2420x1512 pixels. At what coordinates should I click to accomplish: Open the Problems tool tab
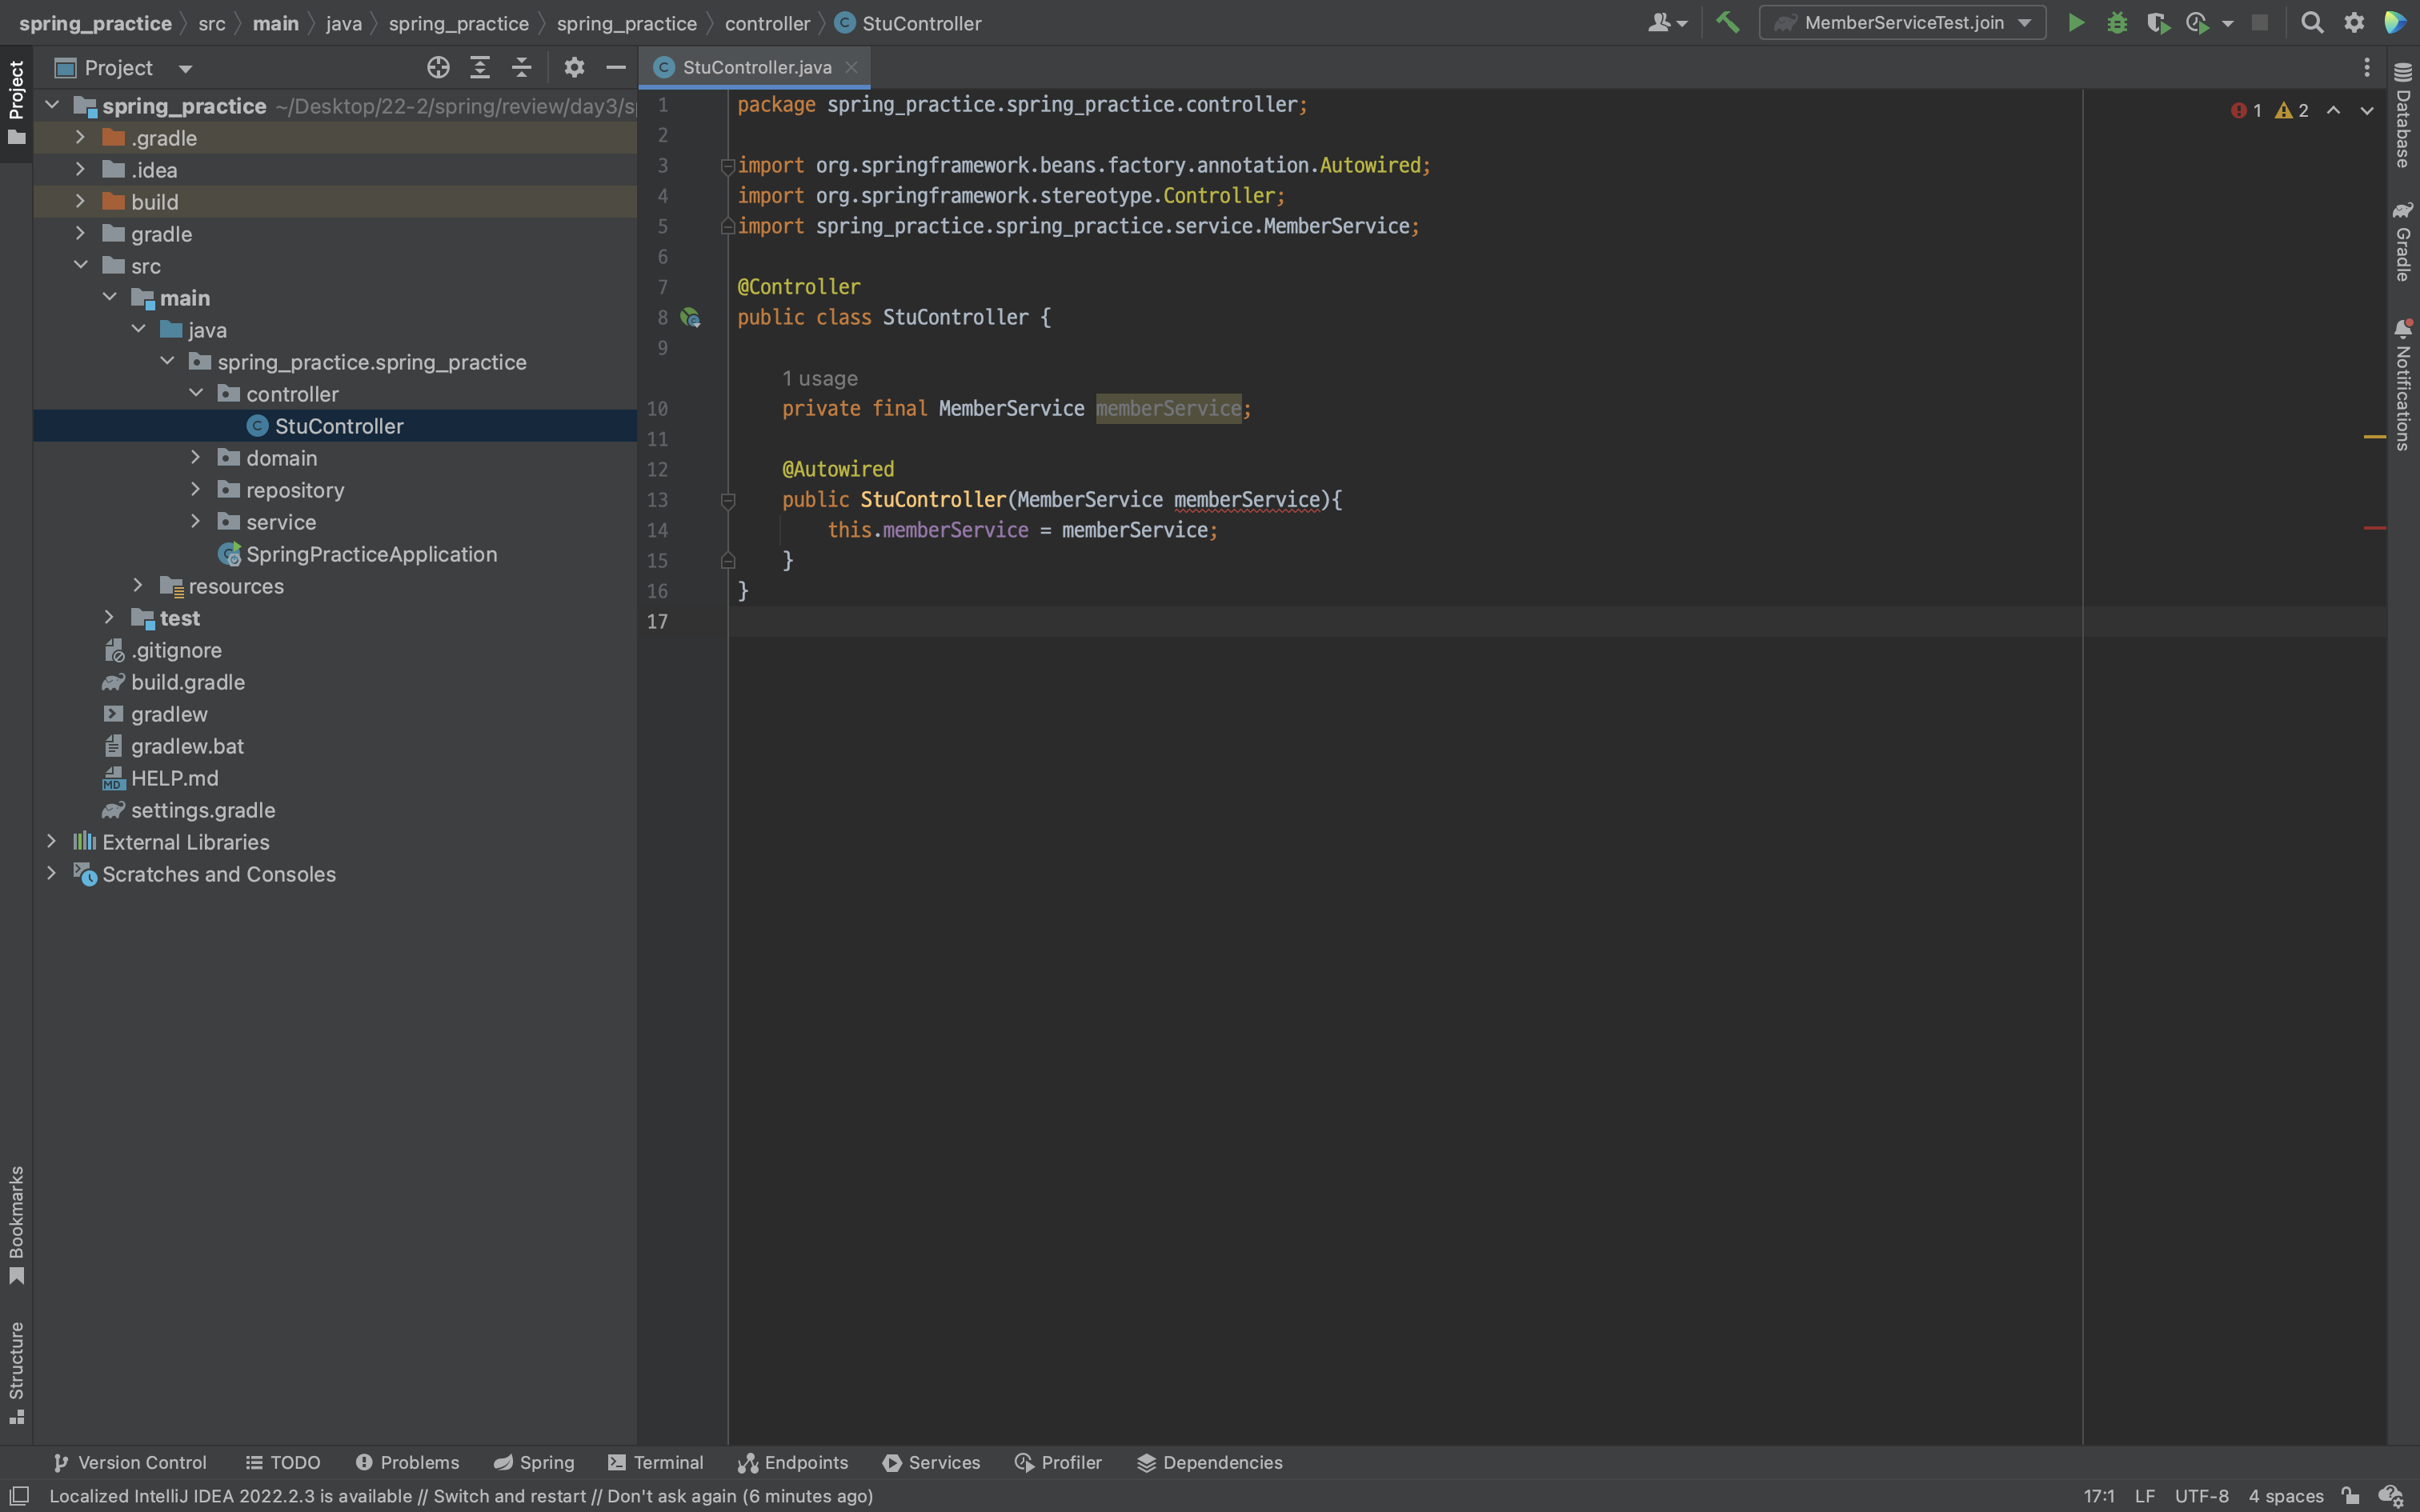point(408,1462)
